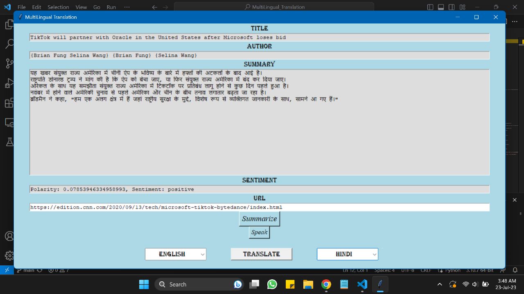The image size is (524, 294).
Task: Open VS Code Run menu
Action: pos(111,7)
